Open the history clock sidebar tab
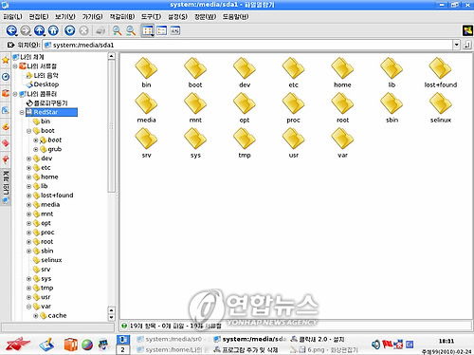This screenshot has width=474, height=355. (x=6, y=77)
